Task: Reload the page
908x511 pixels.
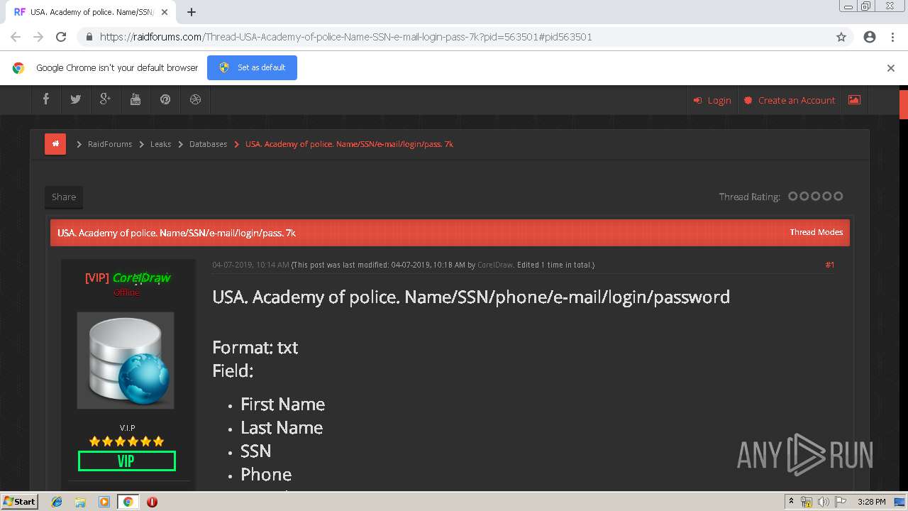Action: 61,37
